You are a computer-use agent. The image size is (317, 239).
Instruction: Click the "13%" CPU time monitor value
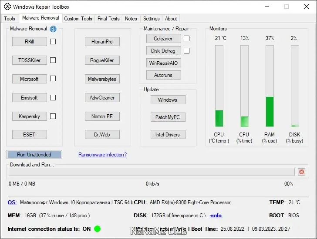pyautogui.click(x=245, y=38)
